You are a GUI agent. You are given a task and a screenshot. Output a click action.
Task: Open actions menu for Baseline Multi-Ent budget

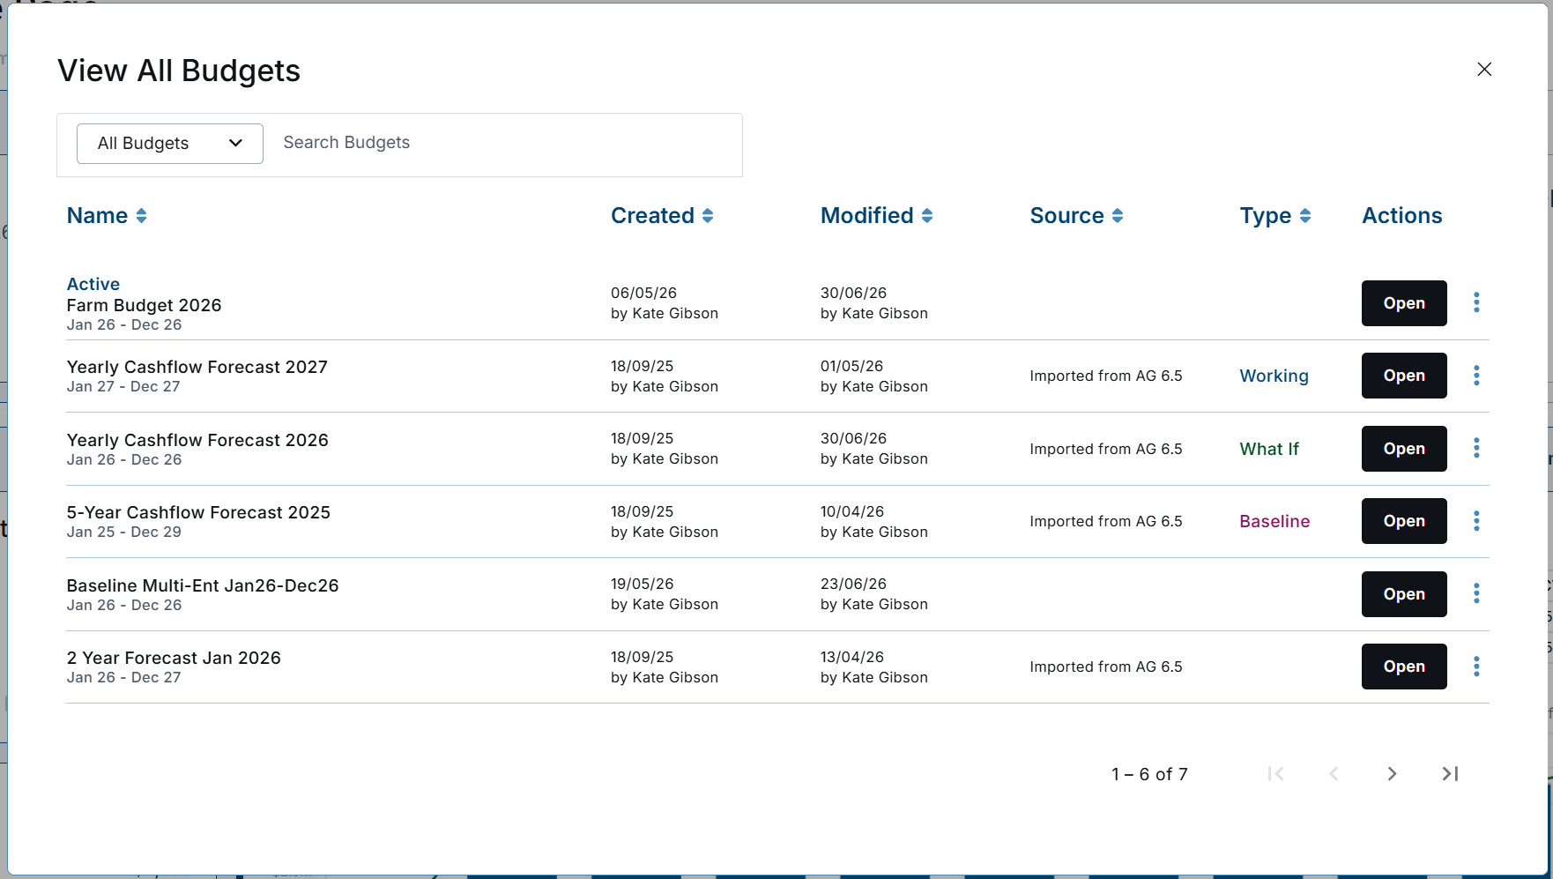coord(1476,593)
